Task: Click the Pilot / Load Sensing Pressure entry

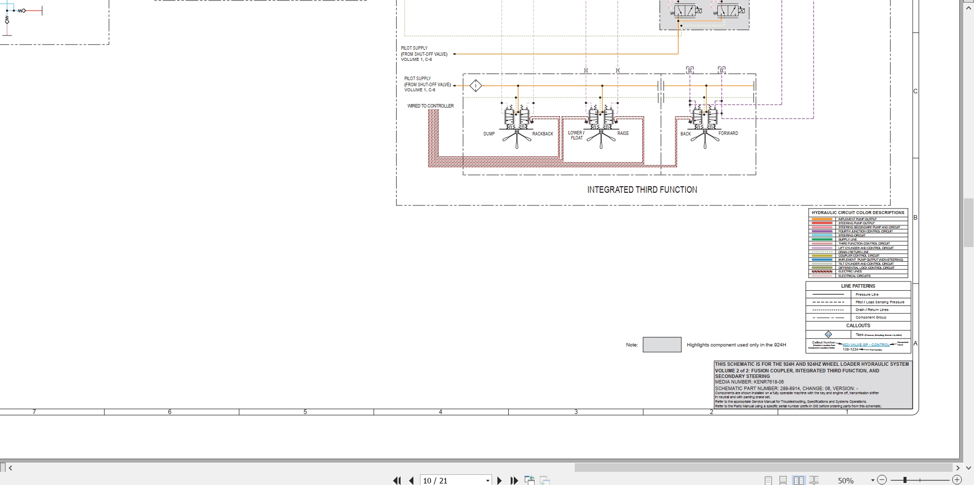Action: (858, 302)
